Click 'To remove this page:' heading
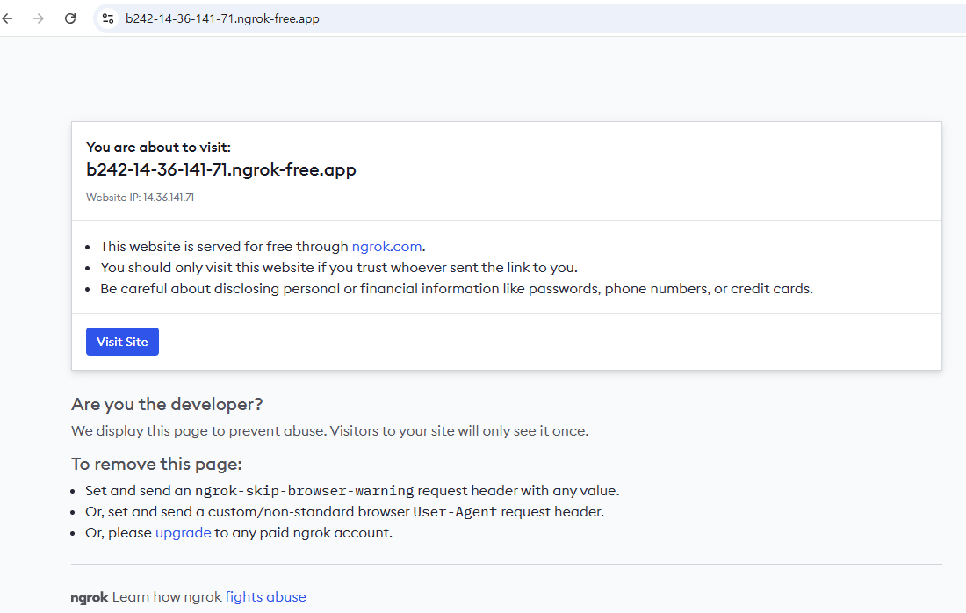 (156, 464)
